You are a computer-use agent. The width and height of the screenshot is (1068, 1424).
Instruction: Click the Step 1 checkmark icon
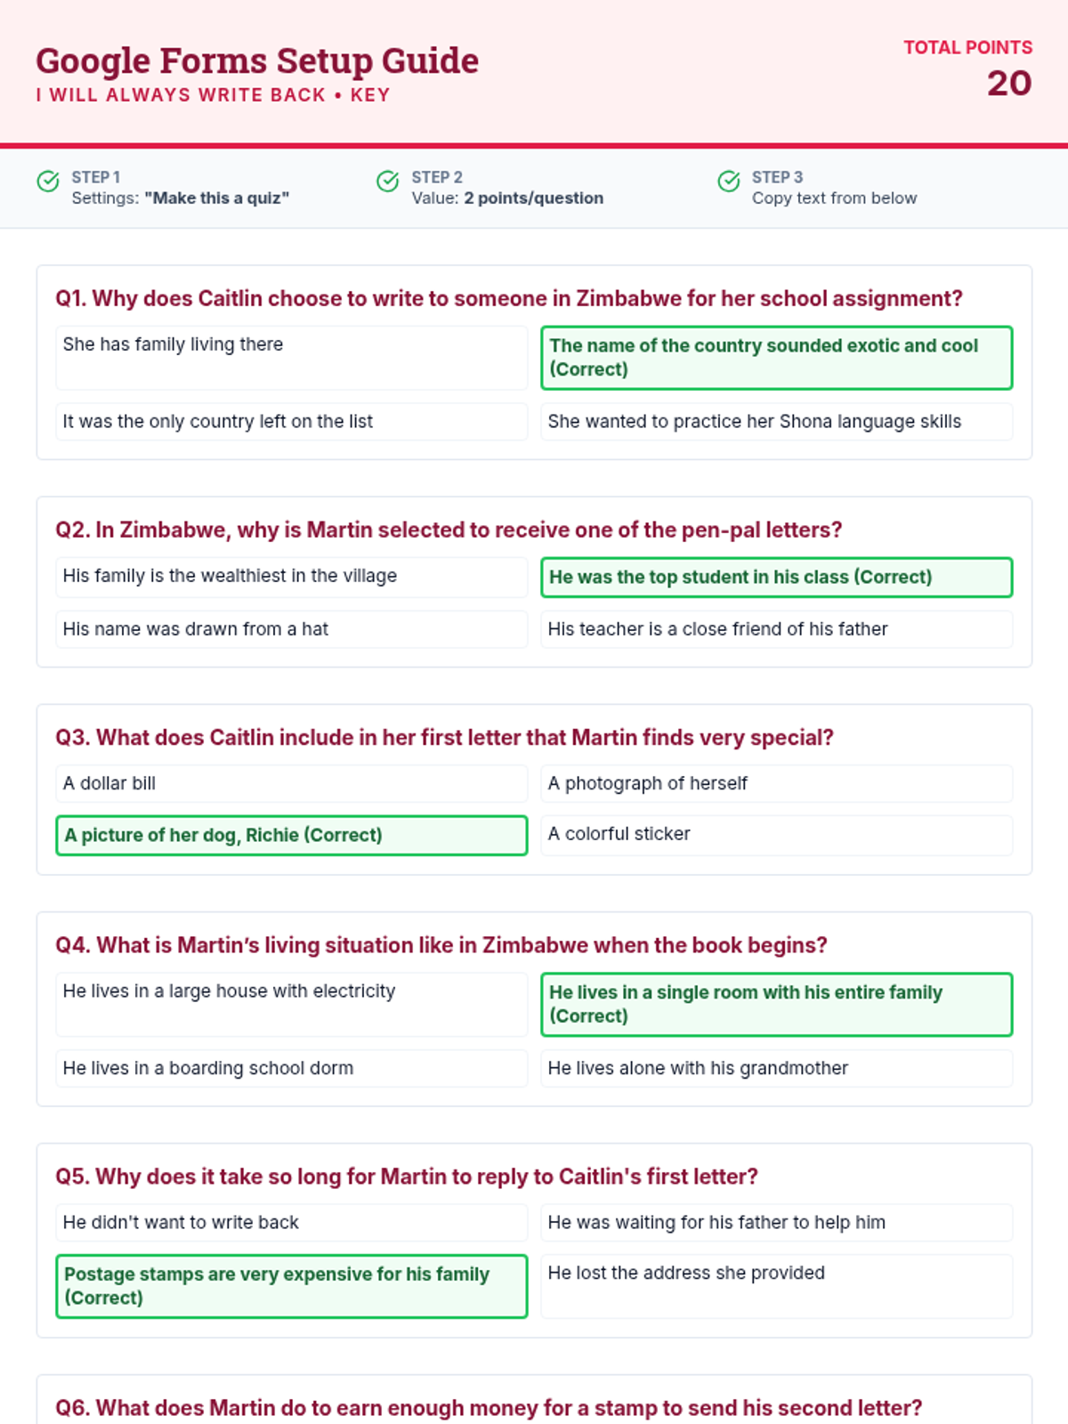point(48,182)
